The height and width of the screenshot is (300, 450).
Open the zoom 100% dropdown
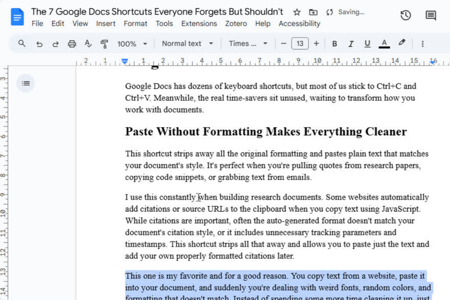tap(132, 44)
